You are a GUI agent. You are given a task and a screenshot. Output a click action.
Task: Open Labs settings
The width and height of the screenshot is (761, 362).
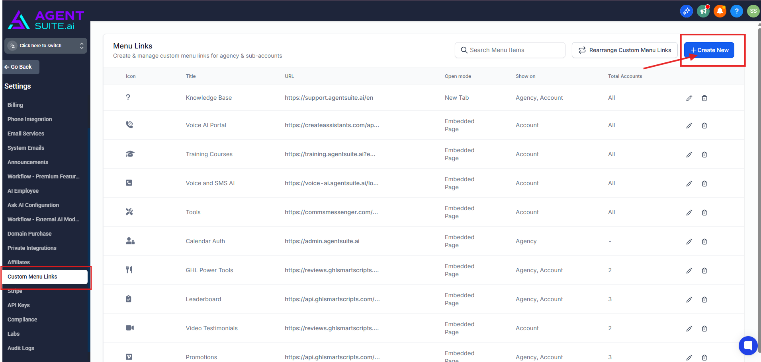click(x=14, y=334)
